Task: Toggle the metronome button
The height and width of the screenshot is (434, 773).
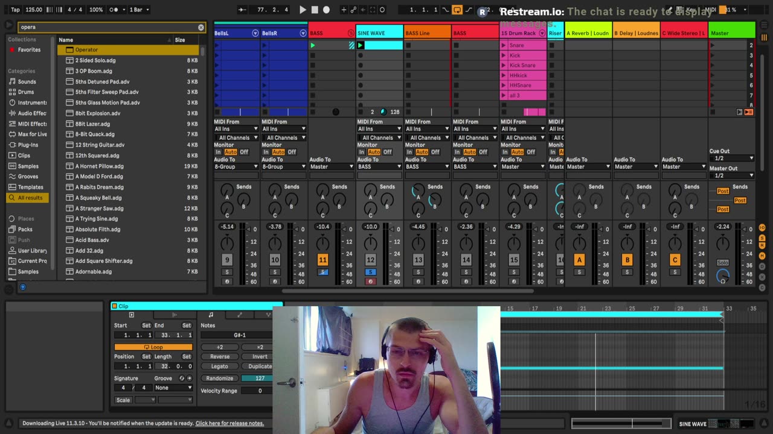Action: click(x=114, y=10)
